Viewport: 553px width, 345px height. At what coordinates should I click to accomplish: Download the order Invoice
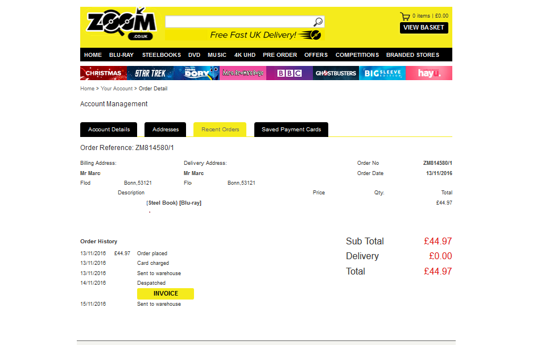coord(166,294)
